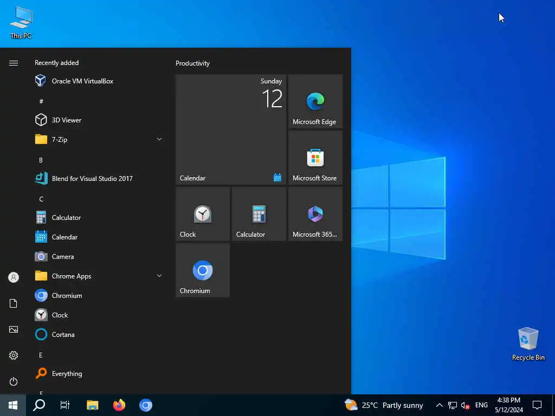Open Settings gear in Start menu
Image resolution: width=555 pixels, height=416 pixels.
coord(14,355)
